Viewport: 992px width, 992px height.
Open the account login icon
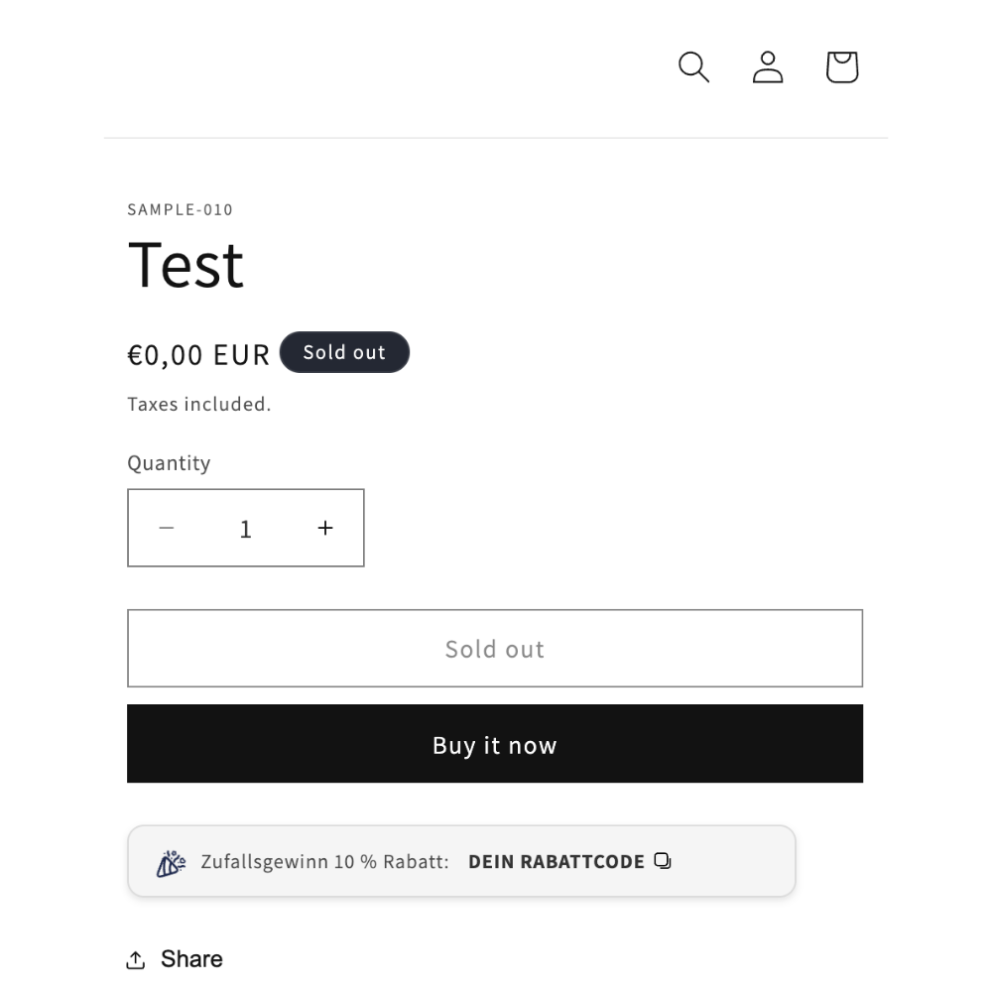tap(768, 67)
